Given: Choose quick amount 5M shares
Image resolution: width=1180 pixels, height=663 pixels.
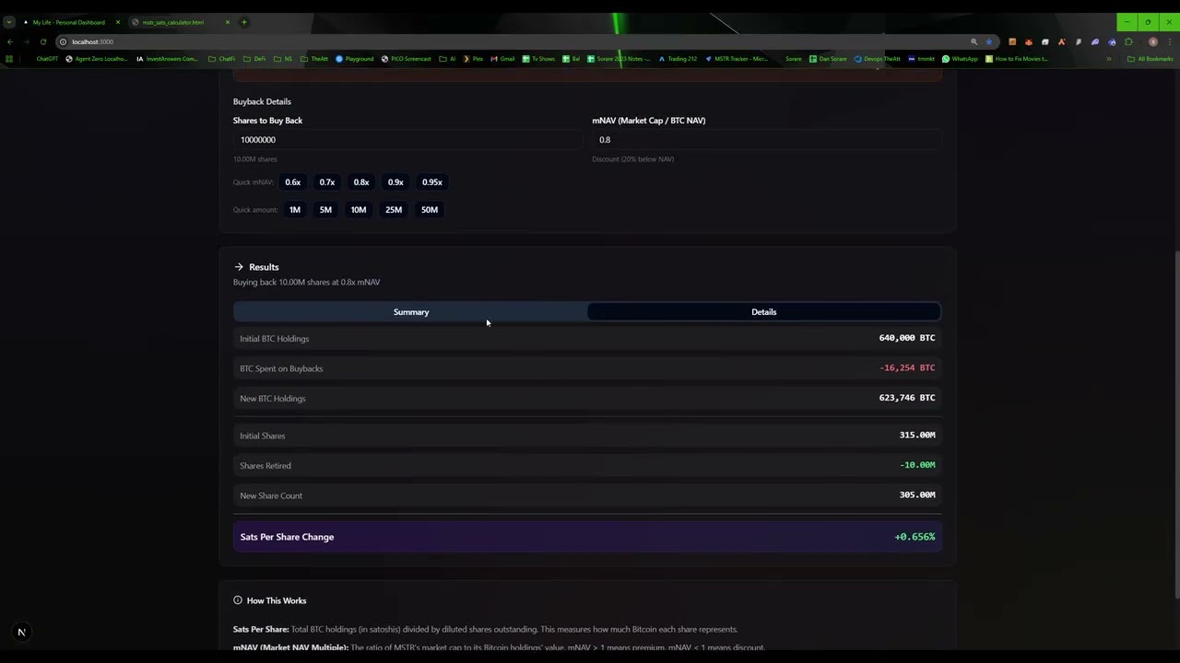Looking at the screenshot, I should (325, 210).
